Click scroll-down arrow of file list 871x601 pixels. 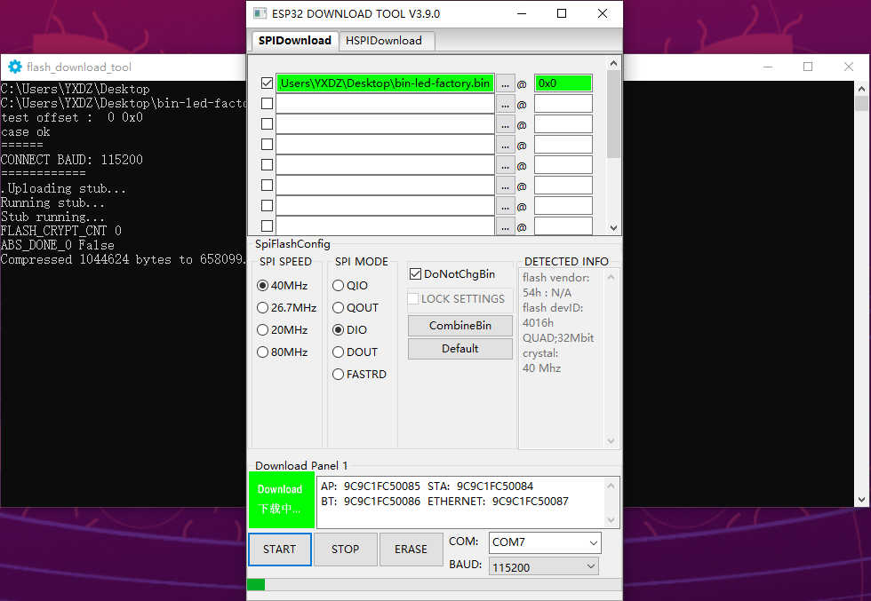point(613,227)
